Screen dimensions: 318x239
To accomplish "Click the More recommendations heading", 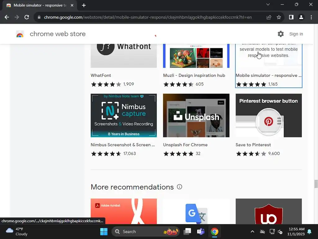I will 132,187.
